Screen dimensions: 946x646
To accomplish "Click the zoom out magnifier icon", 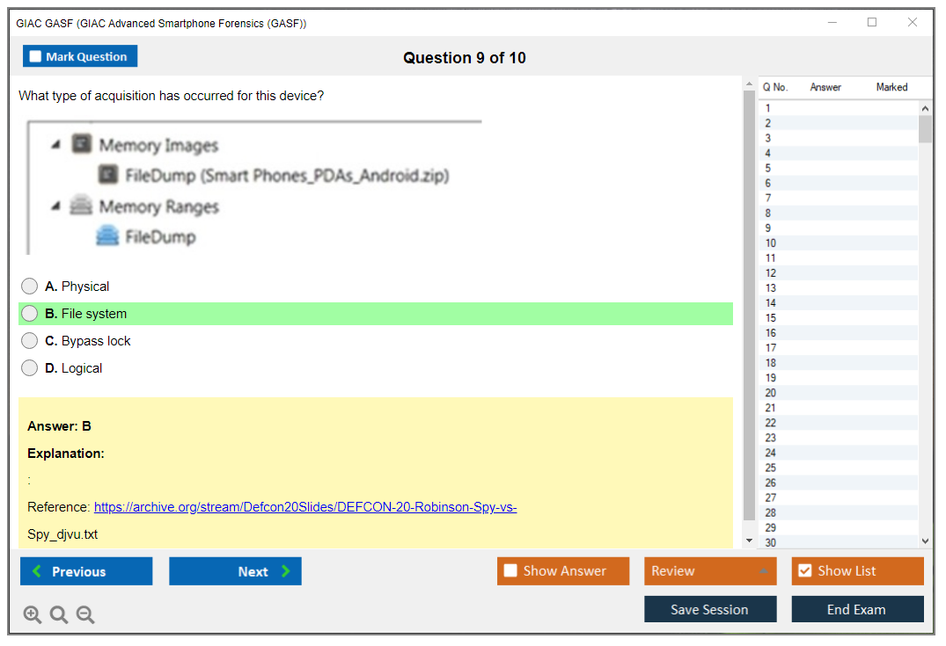I will (x=85, y=615).
